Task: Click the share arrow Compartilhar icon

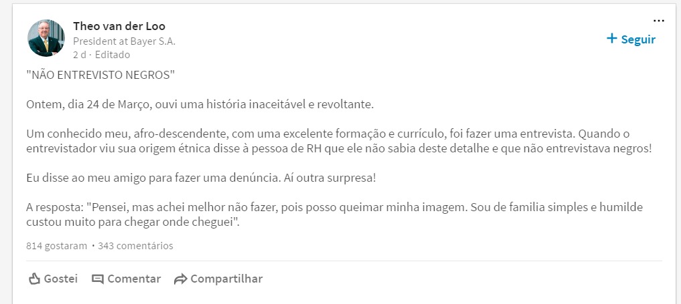Action: point(180,279)
